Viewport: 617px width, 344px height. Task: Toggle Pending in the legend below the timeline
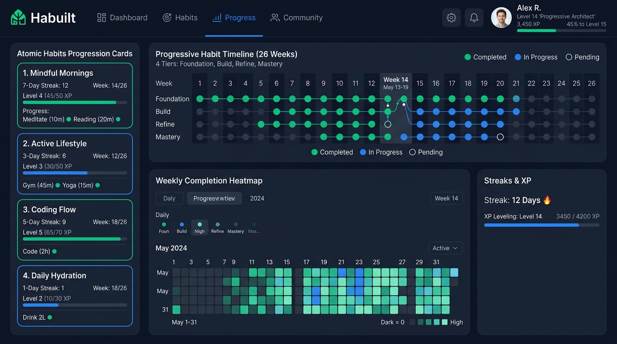(426, 152)
